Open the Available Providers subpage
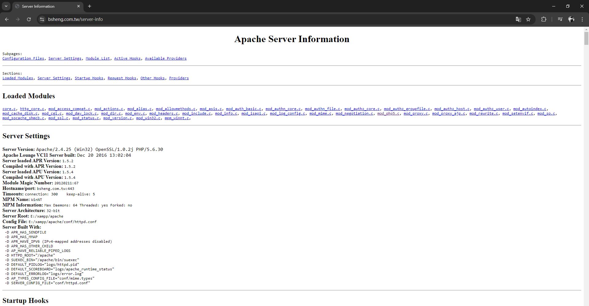 point(166,58)
